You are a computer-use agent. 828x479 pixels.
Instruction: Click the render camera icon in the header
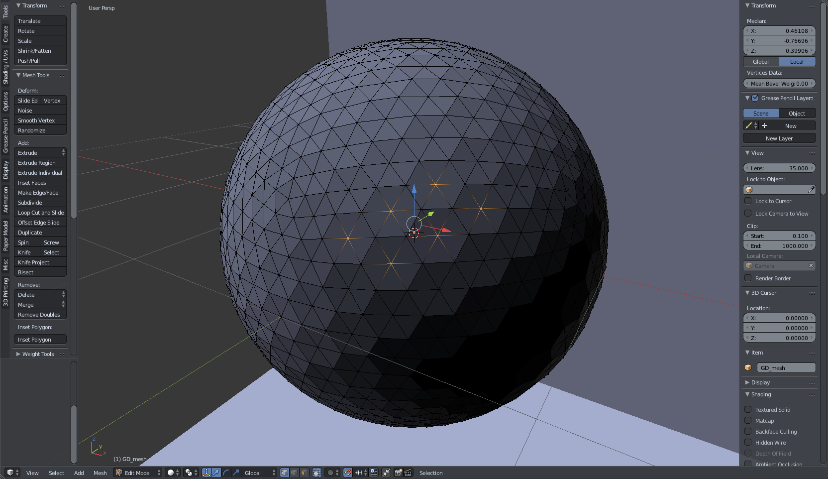point(398,473)
